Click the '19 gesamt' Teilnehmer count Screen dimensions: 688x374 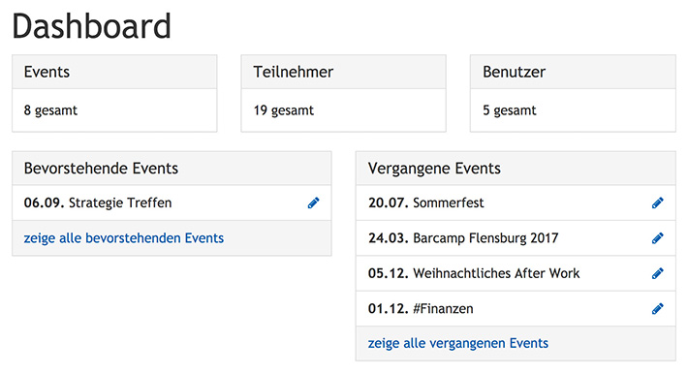[x=284, y=110]
